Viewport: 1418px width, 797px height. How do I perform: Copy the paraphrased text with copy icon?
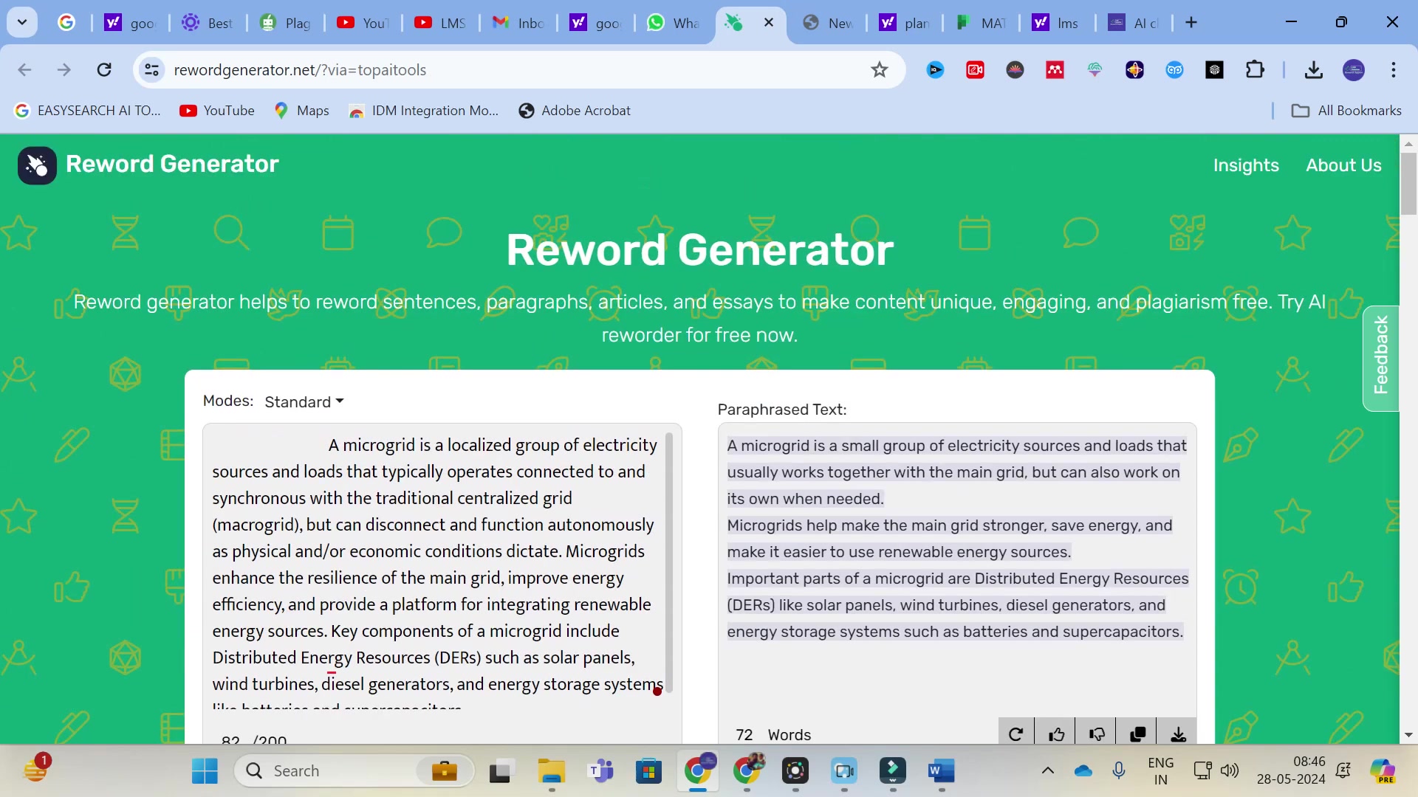pyautogui.click(x=1138, y=734)
